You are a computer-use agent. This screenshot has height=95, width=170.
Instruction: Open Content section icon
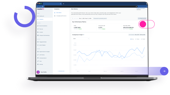(x=38, y=32)
